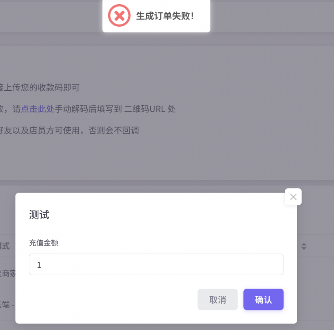Click the X icon to close the 测试 dialog
This screenshot has width=334, height=330.
[x=293, y=197]
